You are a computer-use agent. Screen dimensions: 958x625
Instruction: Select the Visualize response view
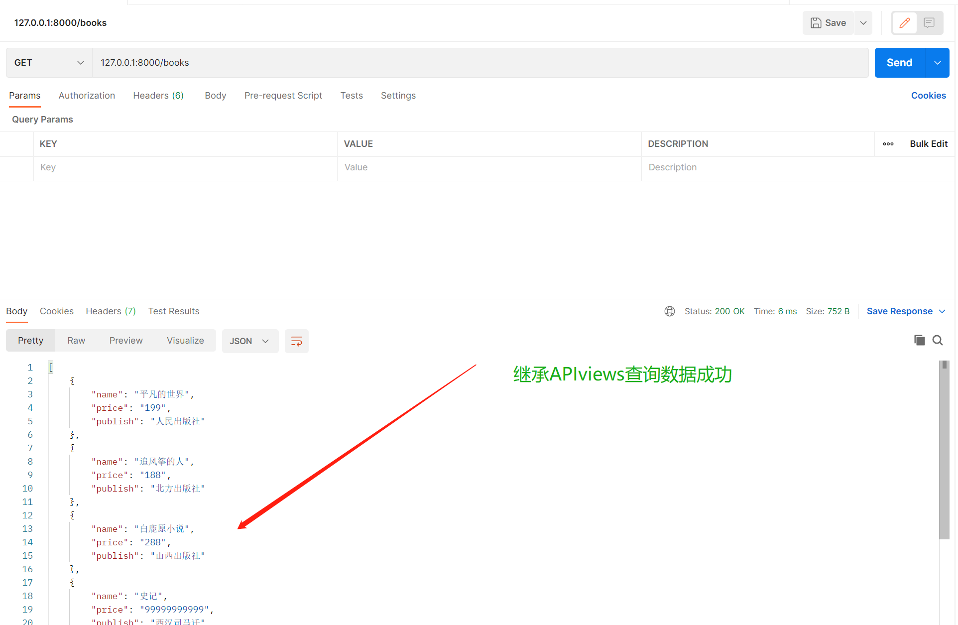pyautogui.click(x=185, y=341)
